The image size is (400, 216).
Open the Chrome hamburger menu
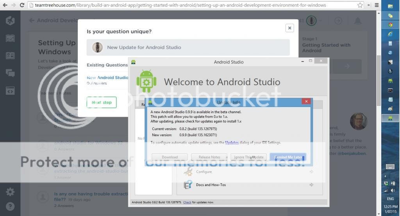377,5
